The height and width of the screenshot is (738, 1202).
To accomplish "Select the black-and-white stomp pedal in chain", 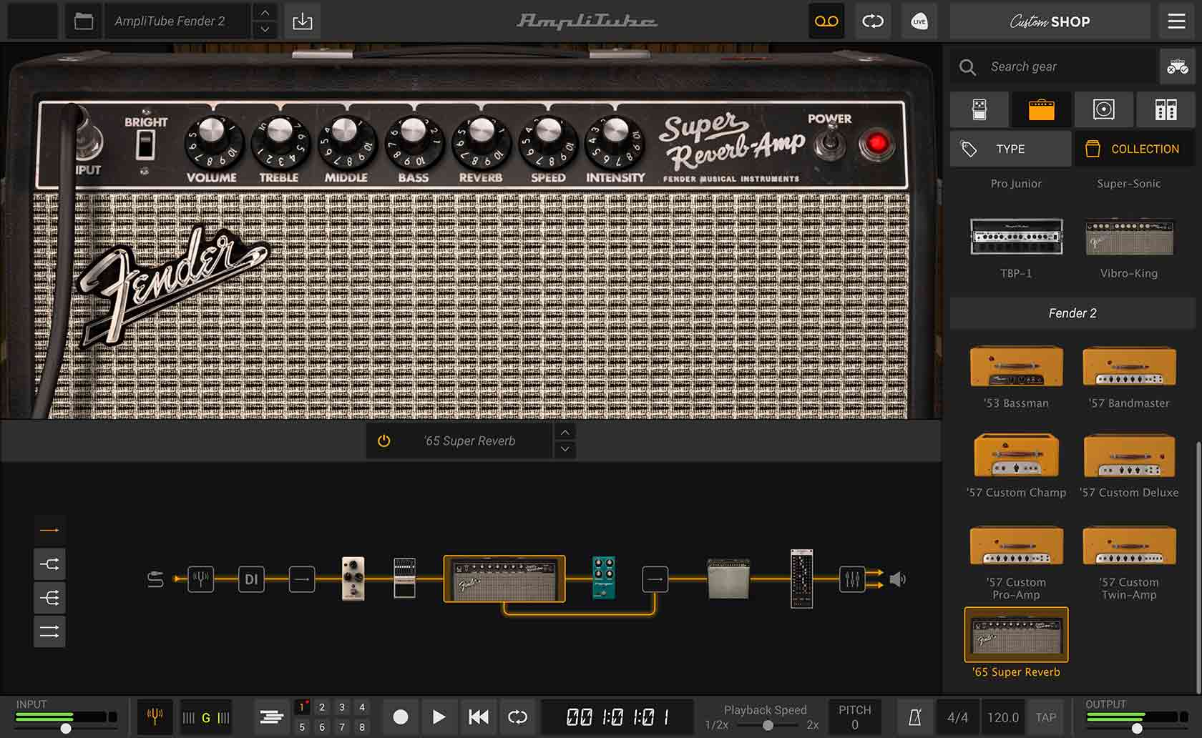I will [x=404, y=579].
